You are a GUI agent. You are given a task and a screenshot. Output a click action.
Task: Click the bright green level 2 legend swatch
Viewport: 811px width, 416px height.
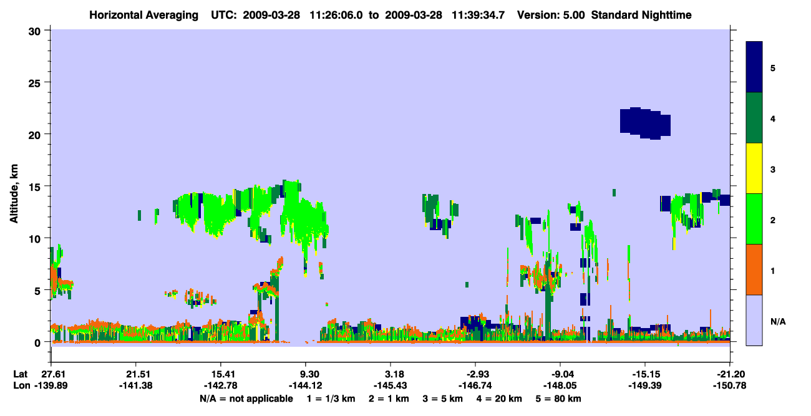click(754, 219)
